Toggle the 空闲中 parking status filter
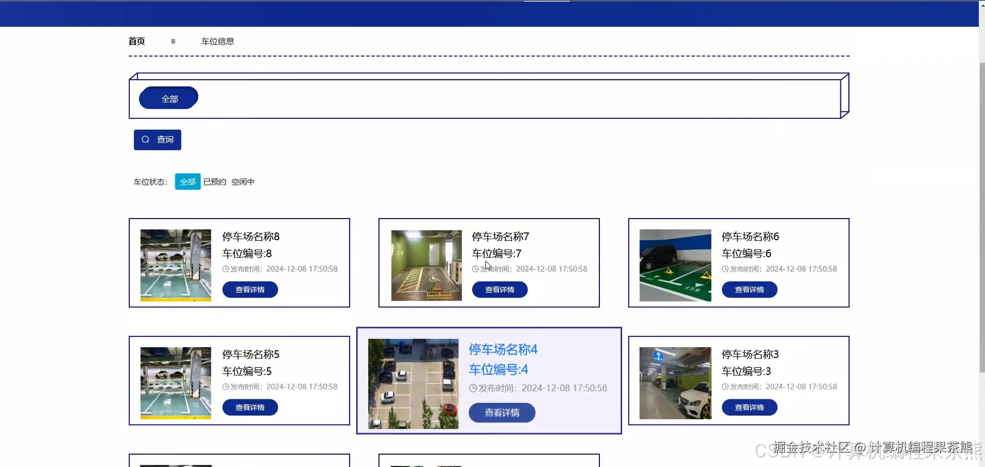This screenshot has height=467, width=985. [x=243, y=181]
